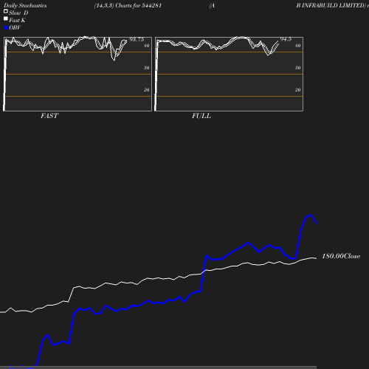
Task: Click the 'FULL' chart caption
Action: pyautogui.click(x=201, y=116)
